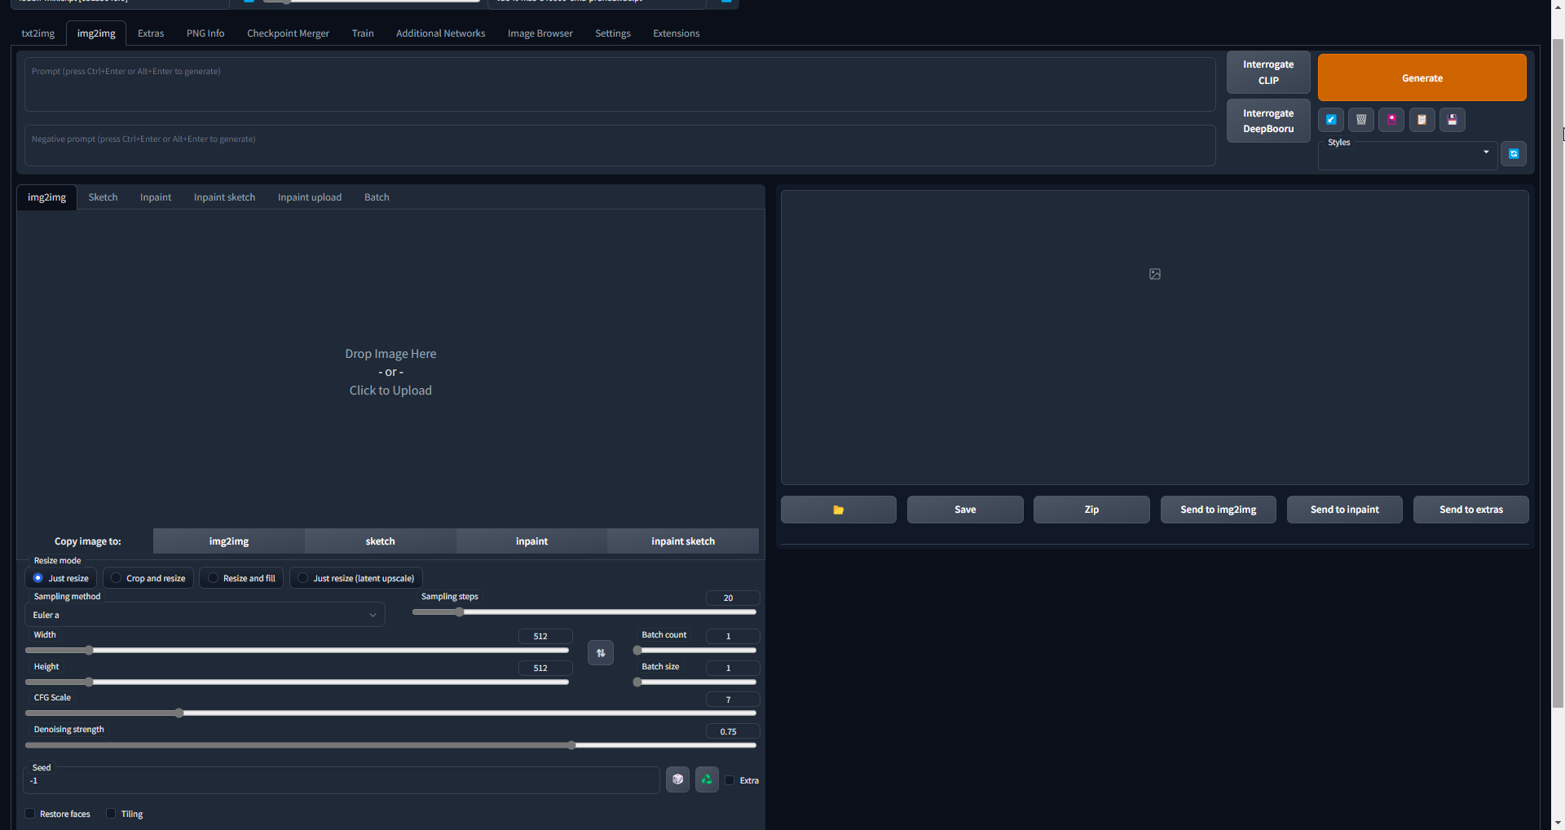Open the Extras tab
Screen dimensions: 1565x830
(x=151, y=33)
